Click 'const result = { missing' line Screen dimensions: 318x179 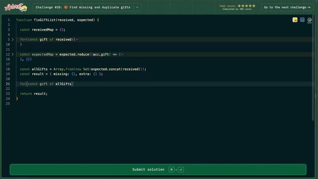(x=61, y=74)
